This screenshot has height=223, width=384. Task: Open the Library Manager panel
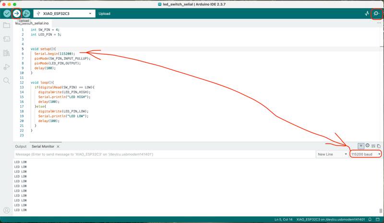[x=7, y=53]
